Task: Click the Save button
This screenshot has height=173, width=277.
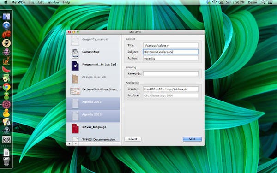Action: (x=192, y=139)
